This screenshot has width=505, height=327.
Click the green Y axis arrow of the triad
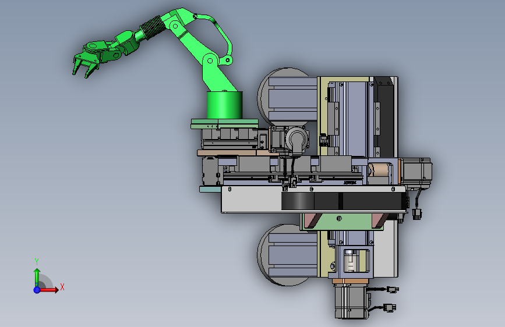click(x=37, y=278)
